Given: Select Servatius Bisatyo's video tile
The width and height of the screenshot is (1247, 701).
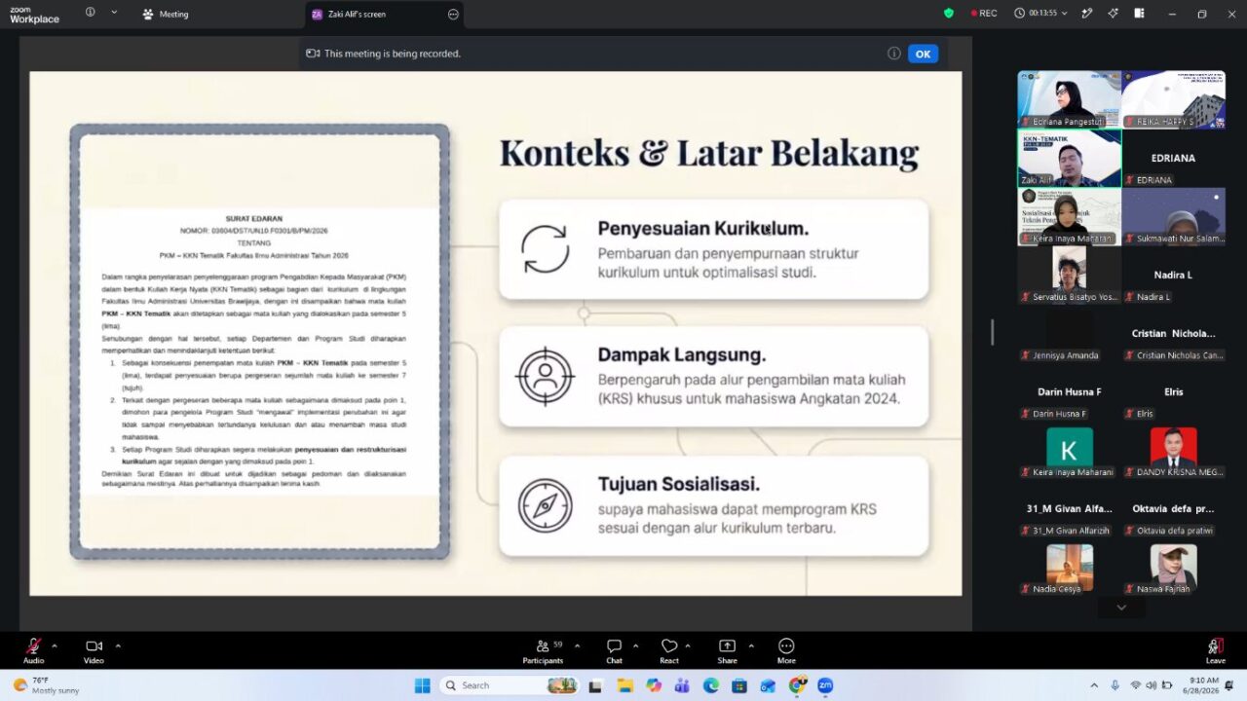Looking at the screenshot, I should [x=1070, y=275].
